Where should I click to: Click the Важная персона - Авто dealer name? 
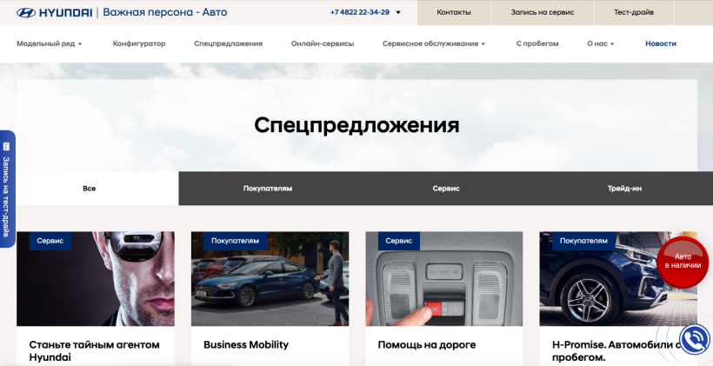pos(165,12)
